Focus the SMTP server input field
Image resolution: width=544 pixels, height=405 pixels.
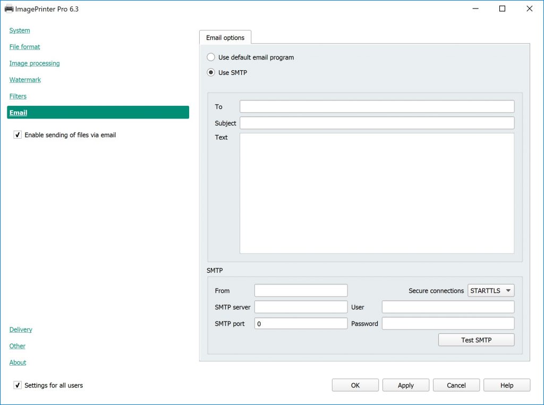coord(301,307)
